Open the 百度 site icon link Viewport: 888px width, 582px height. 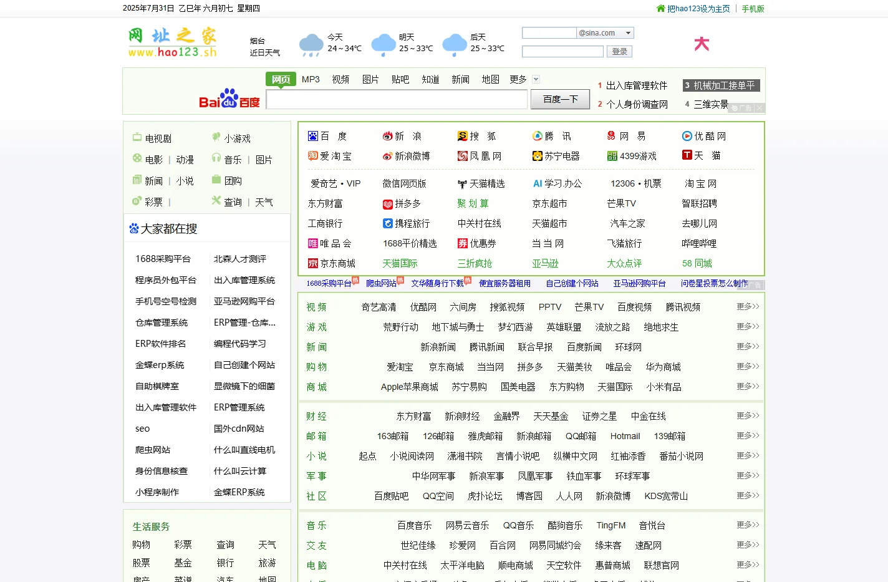pyautogui.click(x=313, y=136)
